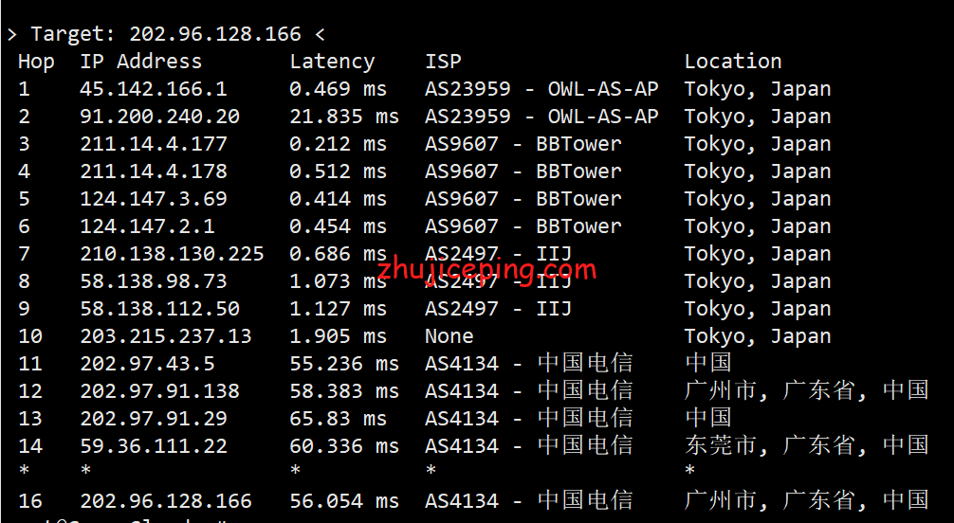The image size is (954, 523).
Task: Click location 中国 in hop 13
Action: (708, 418)
